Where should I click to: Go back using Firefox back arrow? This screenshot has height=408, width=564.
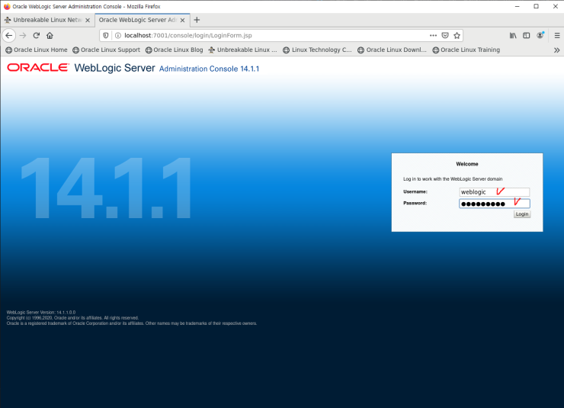click(x=8, y=35)
